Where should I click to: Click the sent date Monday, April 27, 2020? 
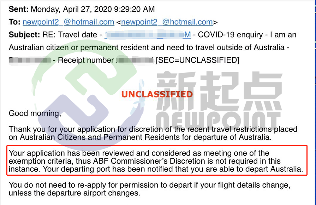(x=71, y=9)
